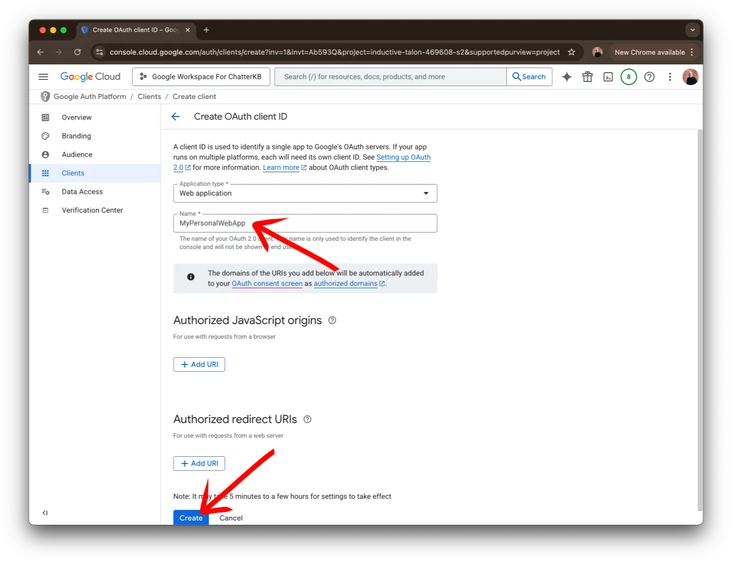Click the browser back arrow
732x563 pixels.
[x=40, y=52]
